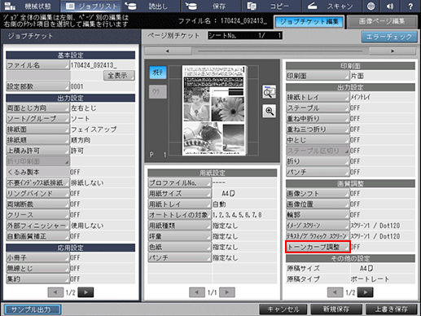Open the リングバインド setting
This screenshot has height=316, width=421.
click(37, 194)
